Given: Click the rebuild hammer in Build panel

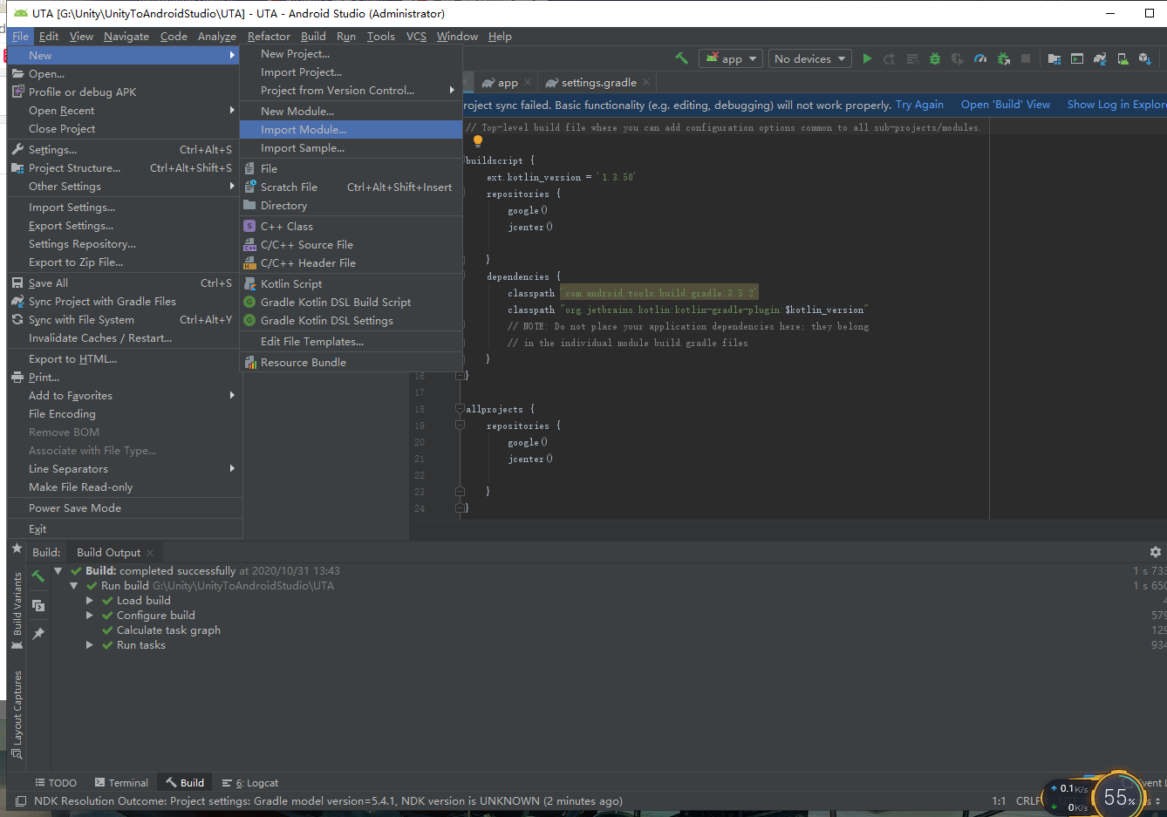Looking at the screenshot, I should tap(38, 575).
